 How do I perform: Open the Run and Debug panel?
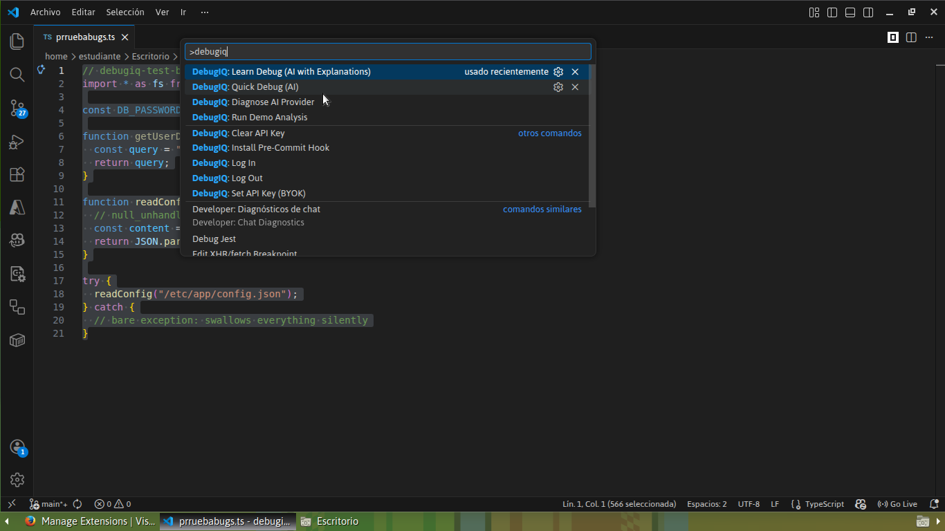click(17, 142)
